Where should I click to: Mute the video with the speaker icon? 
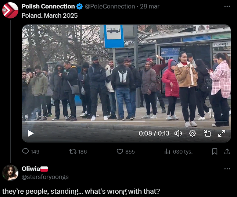[x=178, y=133]
